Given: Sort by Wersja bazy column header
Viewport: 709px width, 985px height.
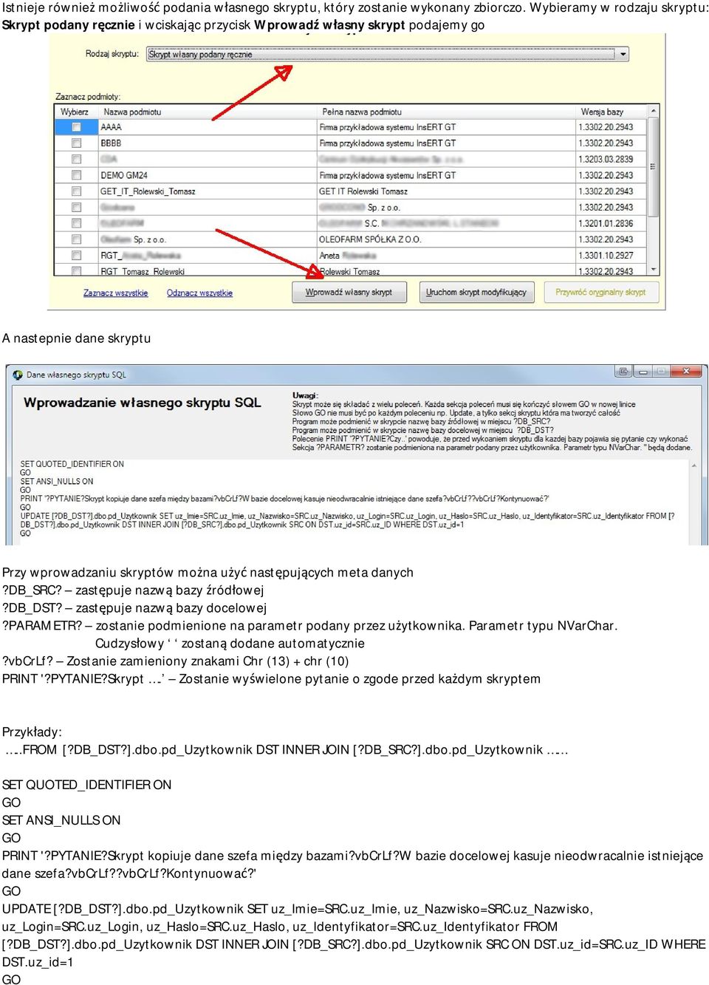Looking at the screenshot, I should click(x=611, y=112).
